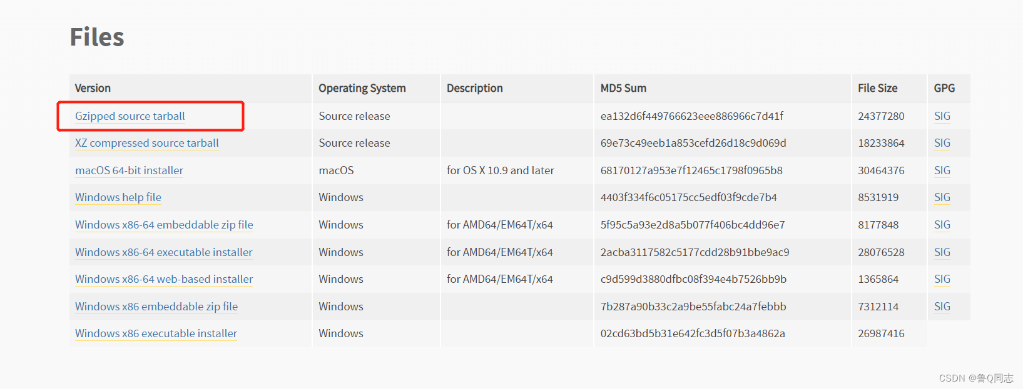Download Windows x86-64 embeddable zip file
The image size is (1023, 389).
tap(164, 225)
